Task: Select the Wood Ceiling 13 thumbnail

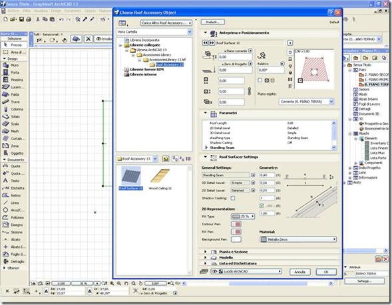Action: (x=160, y=178)
